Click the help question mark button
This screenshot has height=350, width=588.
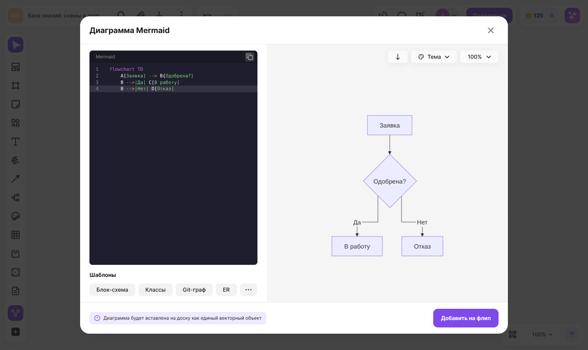[x=571, y=334]
